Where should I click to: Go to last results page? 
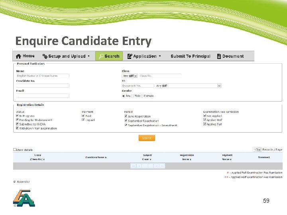tap(162, 166)
